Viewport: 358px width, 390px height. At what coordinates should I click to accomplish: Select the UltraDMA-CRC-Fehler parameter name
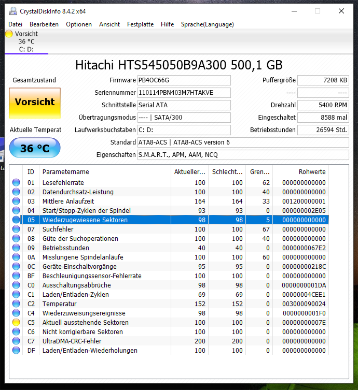(72, 341)
